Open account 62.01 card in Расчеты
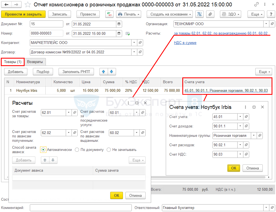This screenshot has height=212, width=276. pos(75,112)
